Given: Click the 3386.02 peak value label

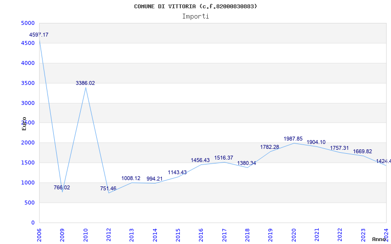Looking at the screenshot, I should pyautogui.click(x=85, y=83).
